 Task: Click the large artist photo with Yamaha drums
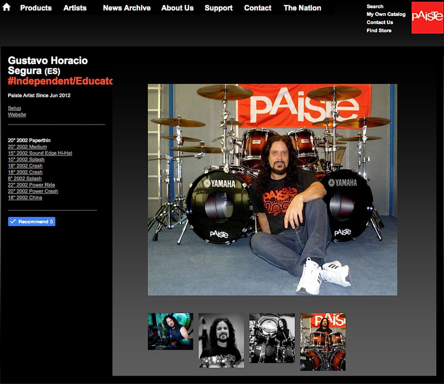[273, 190]
